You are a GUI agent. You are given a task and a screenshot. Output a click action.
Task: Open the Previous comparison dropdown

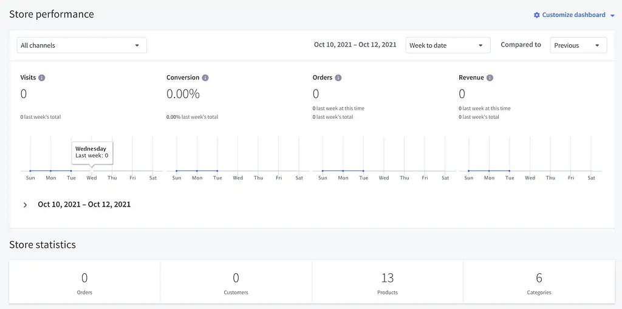[x=578, y=45]
